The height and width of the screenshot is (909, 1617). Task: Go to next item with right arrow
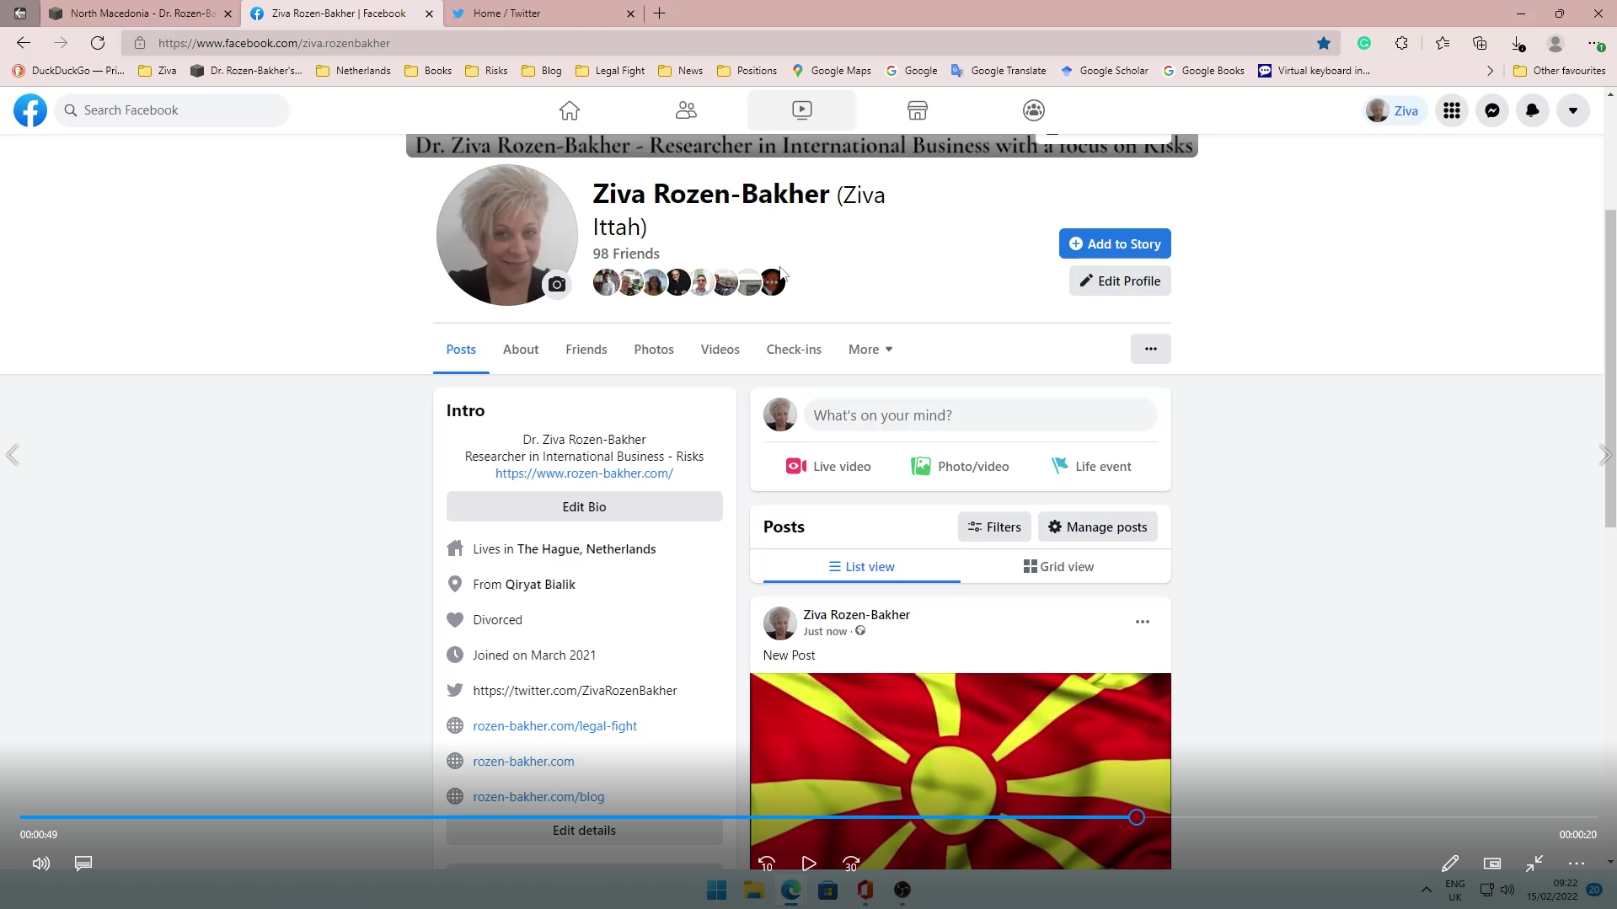[x=1604, y=456]
